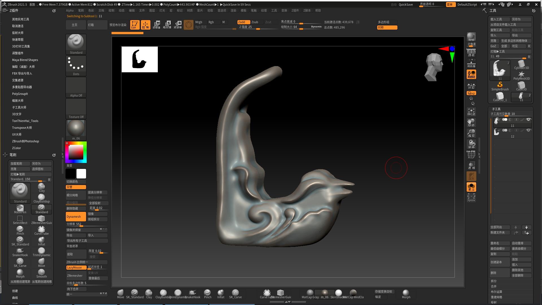Click the BPR render icon
The image size is (542, 305).
pyautogui.click(x=471, y=37)
